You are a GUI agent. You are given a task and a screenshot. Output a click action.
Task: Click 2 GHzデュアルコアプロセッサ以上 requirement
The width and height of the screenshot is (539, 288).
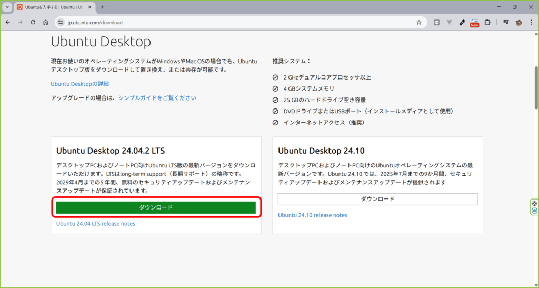[327, 77]
